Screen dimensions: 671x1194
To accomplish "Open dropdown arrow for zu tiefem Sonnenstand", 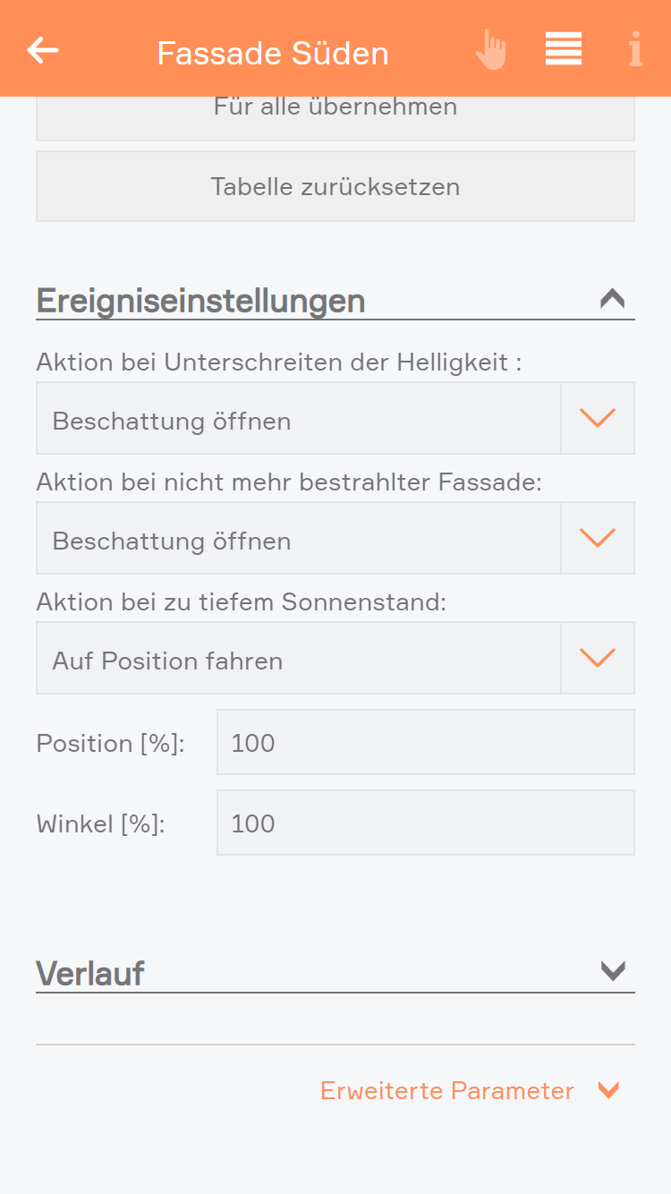I will [598, 659].
